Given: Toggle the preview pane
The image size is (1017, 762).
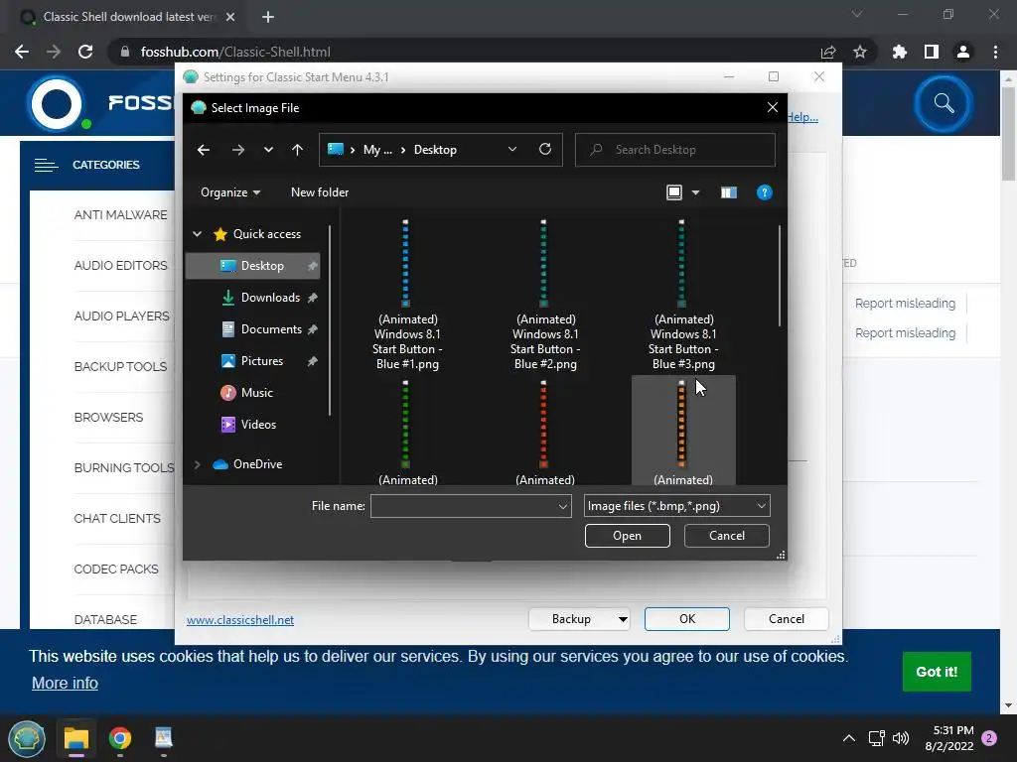Looking at the screenshot, I should pos(728,192).
